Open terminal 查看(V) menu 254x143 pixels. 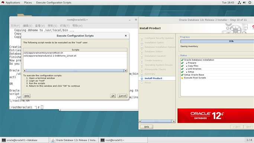(x=40, y=26)
